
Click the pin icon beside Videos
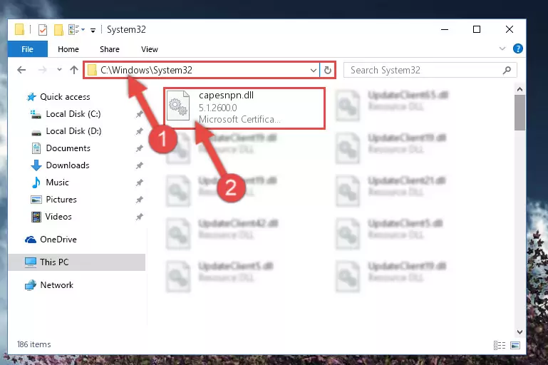(140, 217)
